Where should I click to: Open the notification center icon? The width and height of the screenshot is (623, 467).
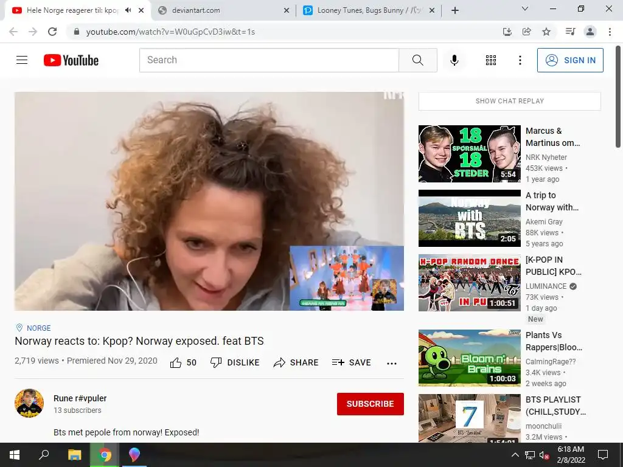point(603,455)
